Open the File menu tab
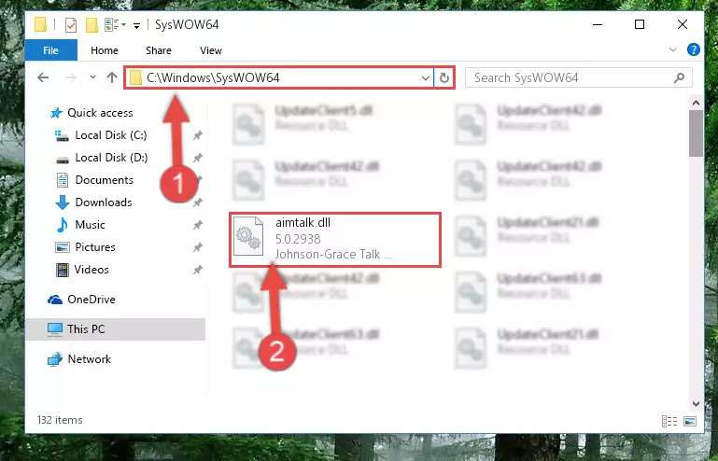718x461 pixels. (x=50, y=50)
